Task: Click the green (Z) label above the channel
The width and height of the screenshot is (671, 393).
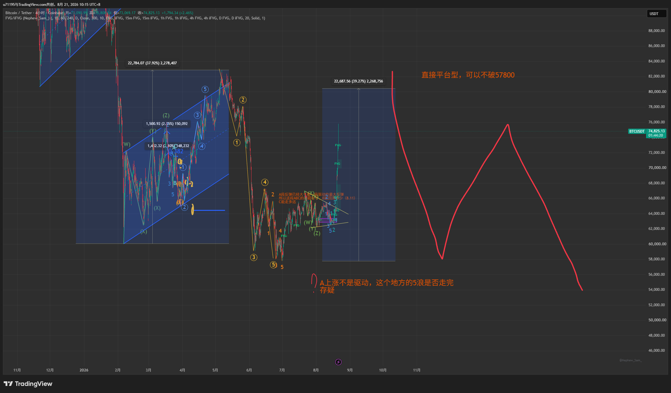Action: [166, 115]
